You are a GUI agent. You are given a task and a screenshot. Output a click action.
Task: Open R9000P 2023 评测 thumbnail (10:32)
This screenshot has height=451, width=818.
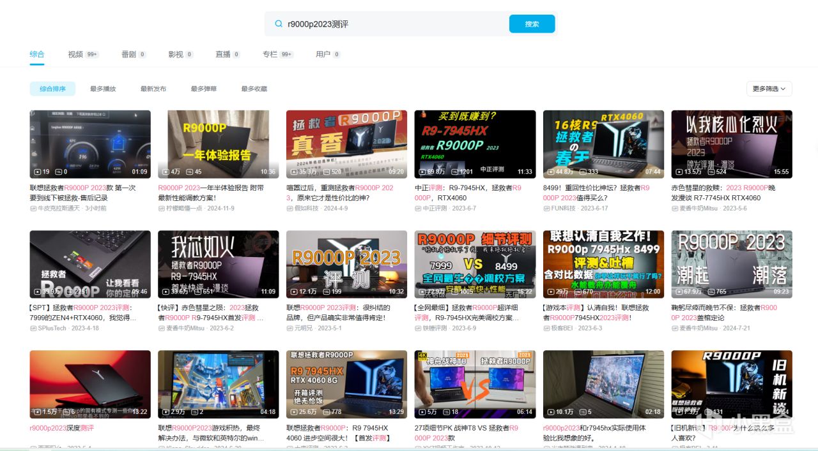tap(346, 264)
